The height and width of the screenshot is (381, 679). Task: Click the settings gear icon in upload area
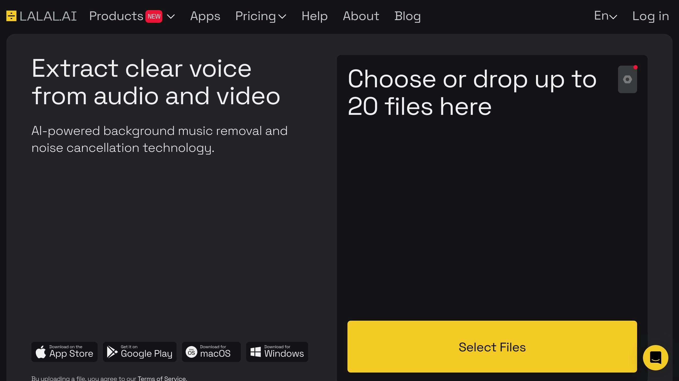click(628, 79)
